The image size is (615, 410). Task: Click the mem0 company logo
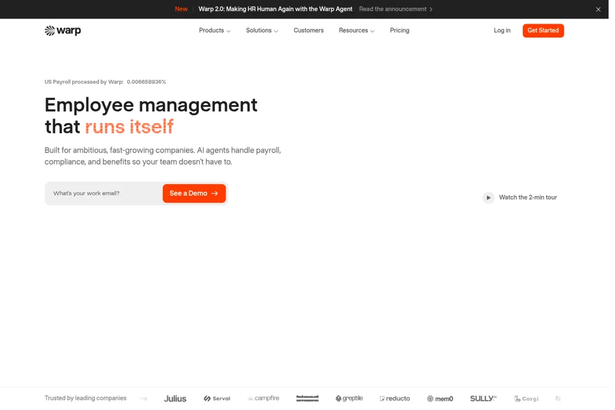coord(440,398)
